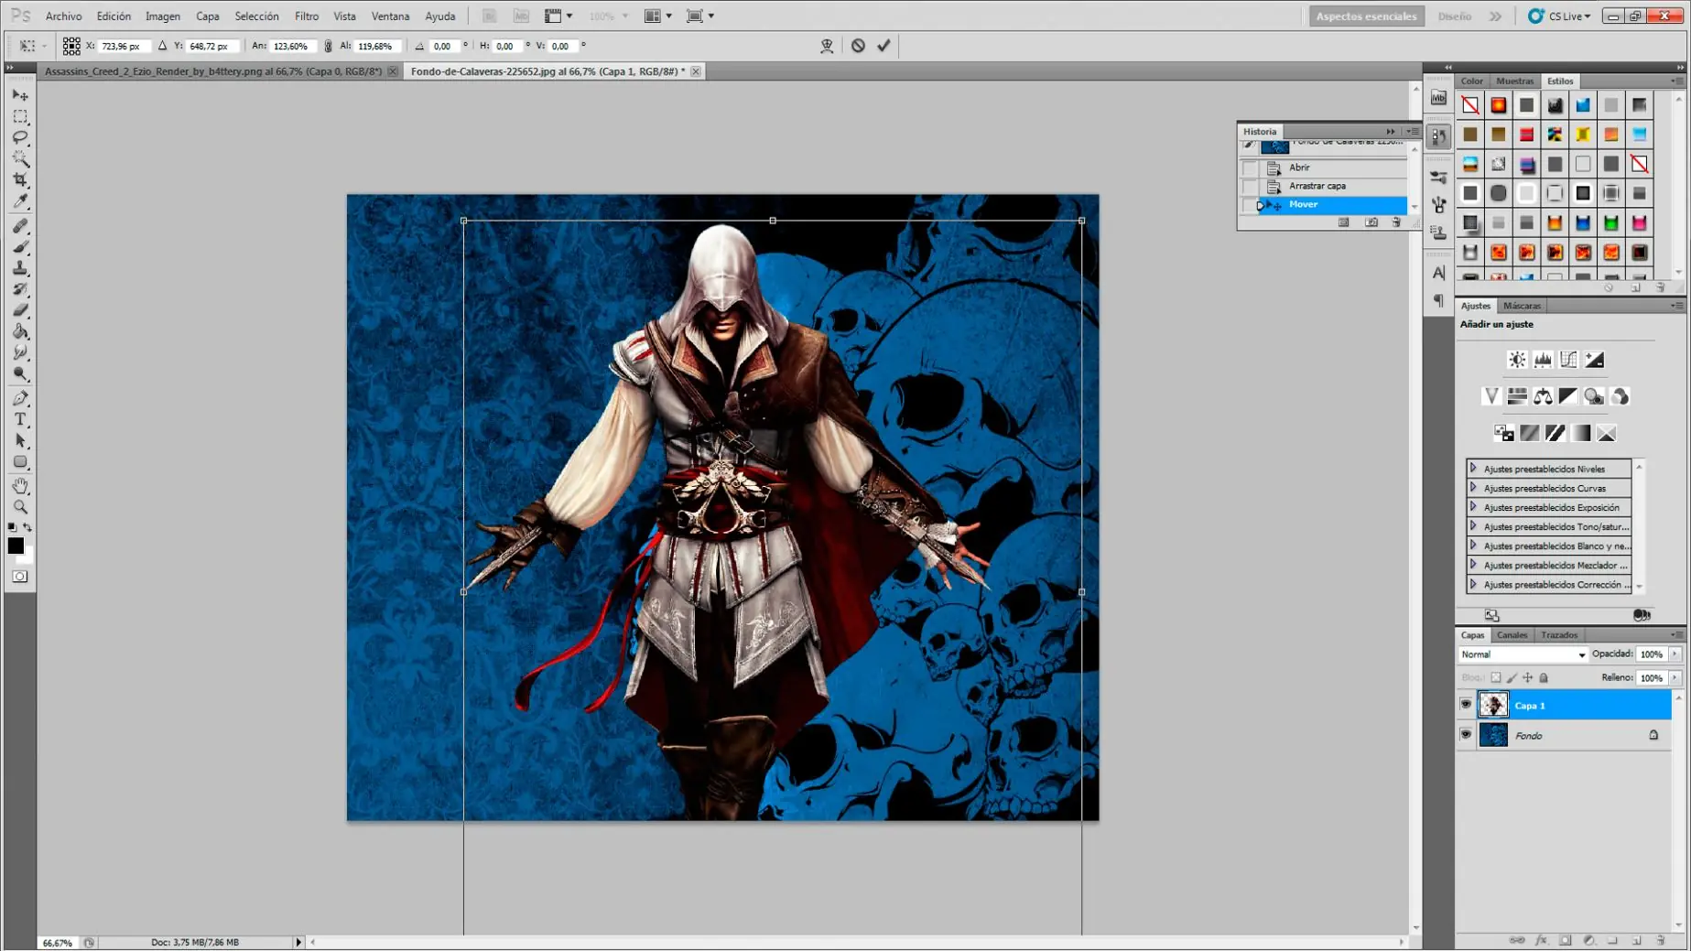
Task: Select the Eraser tool
Action: [x=20, y=310]
